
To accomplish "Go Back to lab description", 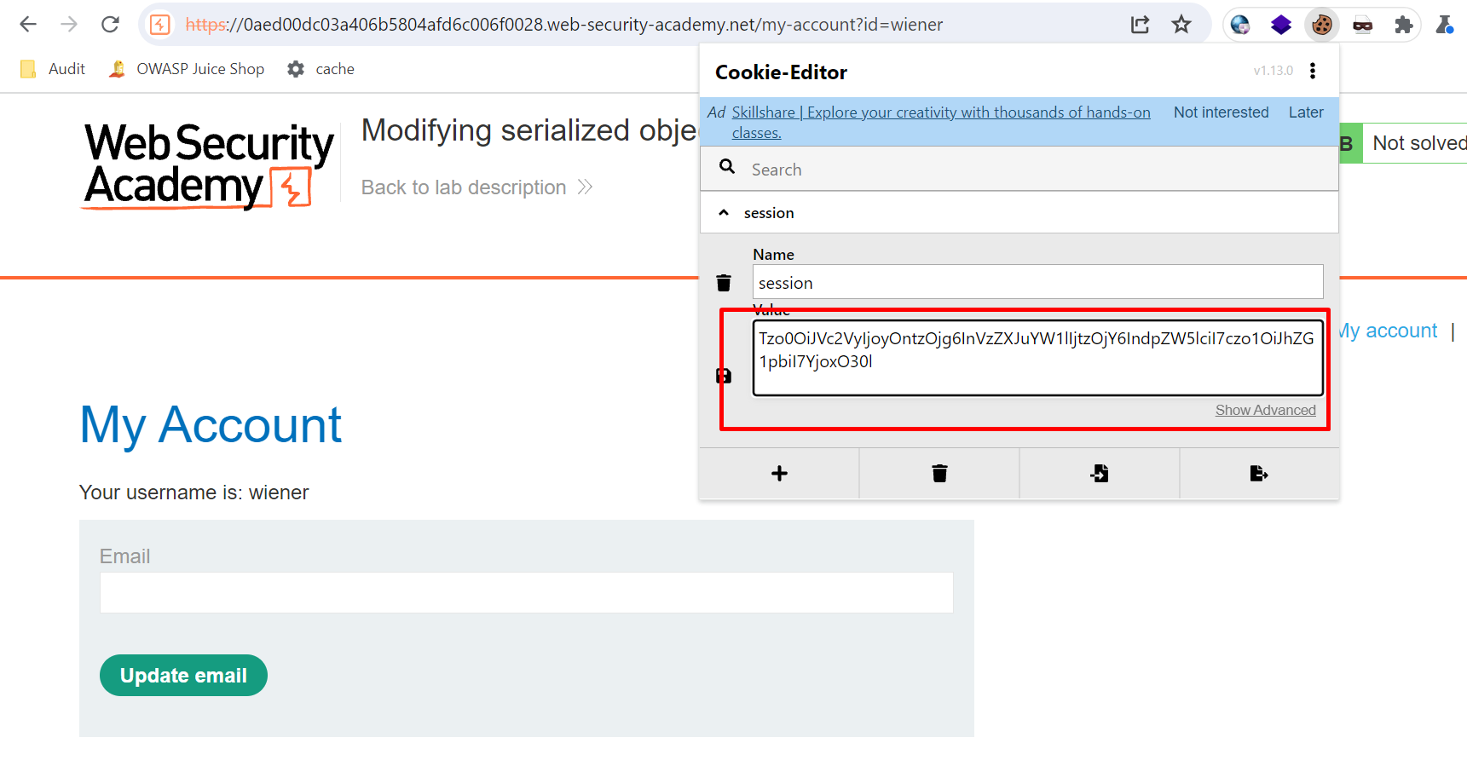I will point(476,187).
